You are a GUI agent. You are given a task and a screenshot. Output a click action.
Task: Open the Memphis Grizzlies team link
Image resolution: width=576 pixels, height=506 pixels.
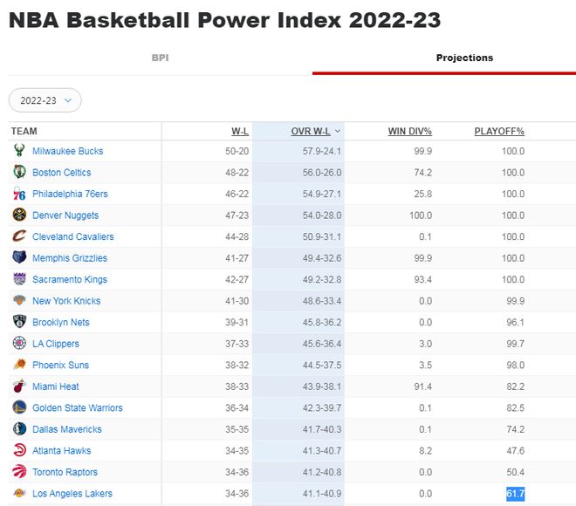point(70,258)
